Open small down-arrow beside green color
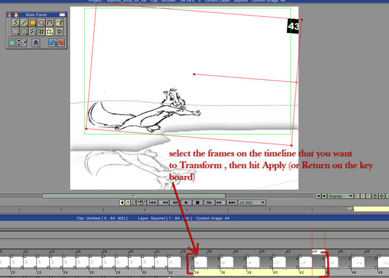This screenshot has height=278, width=389. click(19, 41)
